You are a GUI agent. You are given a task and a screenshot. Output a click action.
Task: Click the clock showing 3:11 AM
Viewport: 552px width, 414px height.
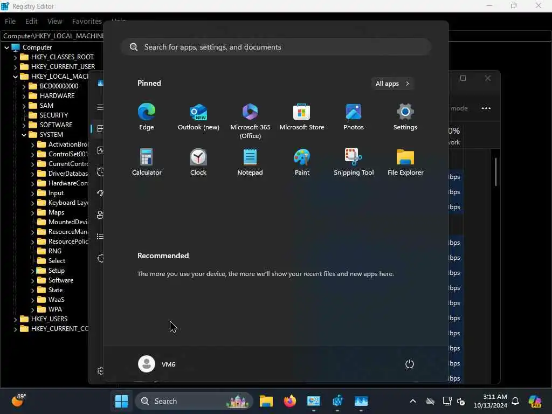click(491, 401)
